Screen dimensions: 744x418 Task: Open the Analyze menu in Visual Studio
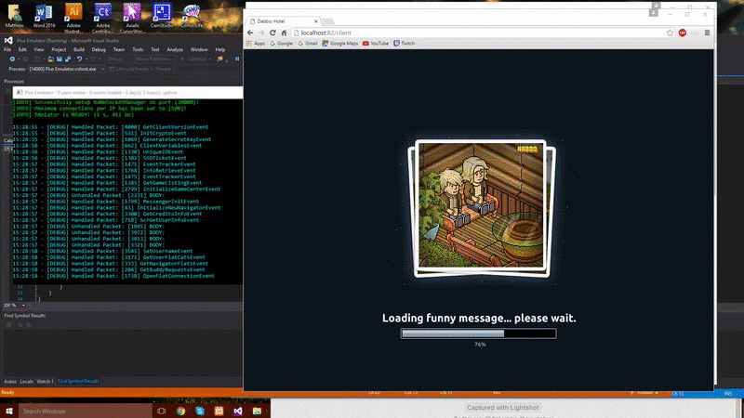tap(175, 49)
